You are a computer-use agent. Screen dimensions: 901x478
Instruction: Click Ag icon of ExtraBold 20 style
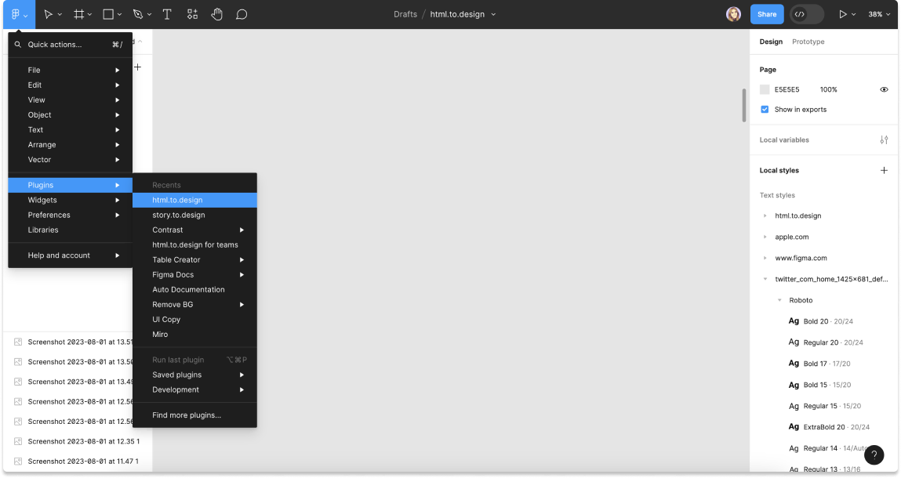point(794,427)
